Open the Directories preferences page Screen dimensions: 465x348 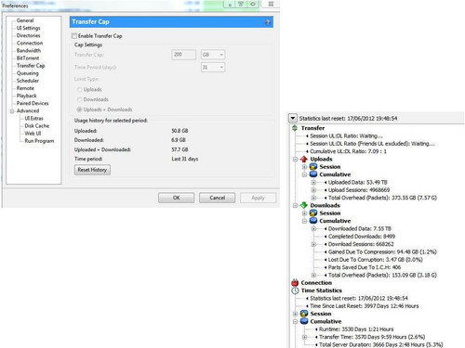click(x=28, y=35)
